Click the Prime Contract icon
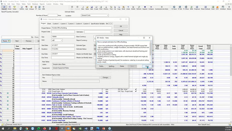 205,8
